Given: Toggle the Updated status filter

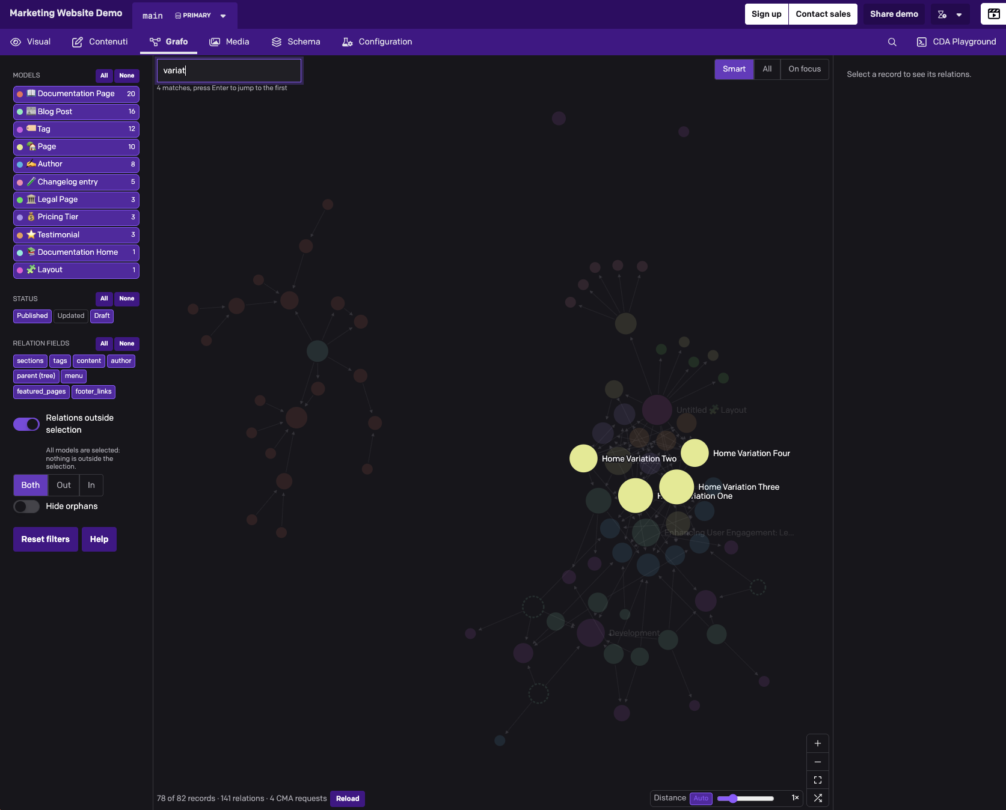Looking at the screenshot, I should coord(71,316).
